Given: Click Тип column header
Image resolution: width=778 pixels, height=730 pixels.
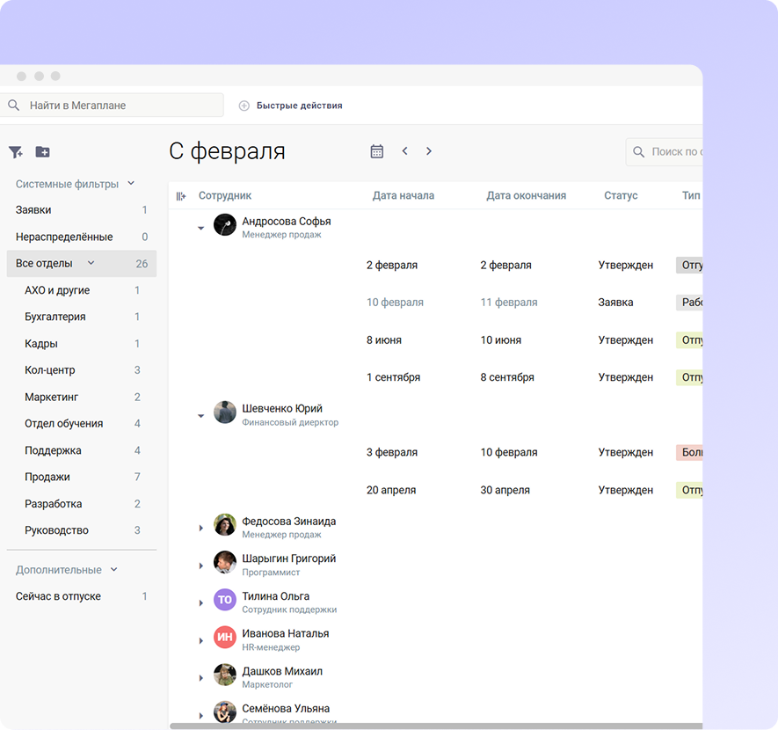Looking at the screenshot, I should coord(691,195).
